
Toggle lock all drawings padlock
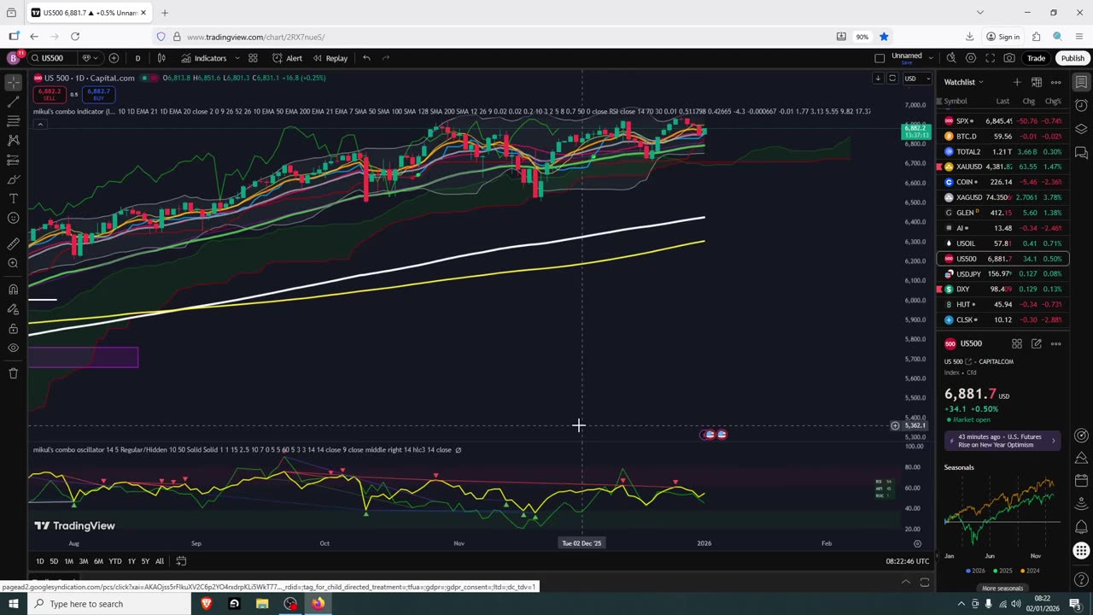click(13, 329)
